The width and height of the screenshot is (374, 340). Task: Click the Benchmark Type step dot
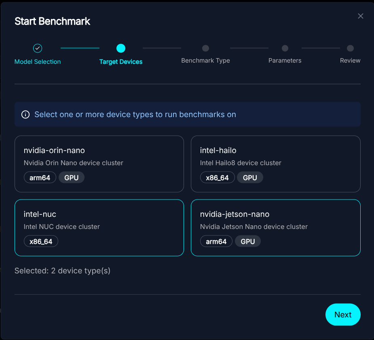point(205,48)
